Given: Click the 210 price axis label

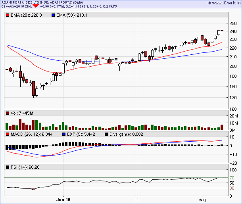Looking at the screenshot, I should [233, 57].
